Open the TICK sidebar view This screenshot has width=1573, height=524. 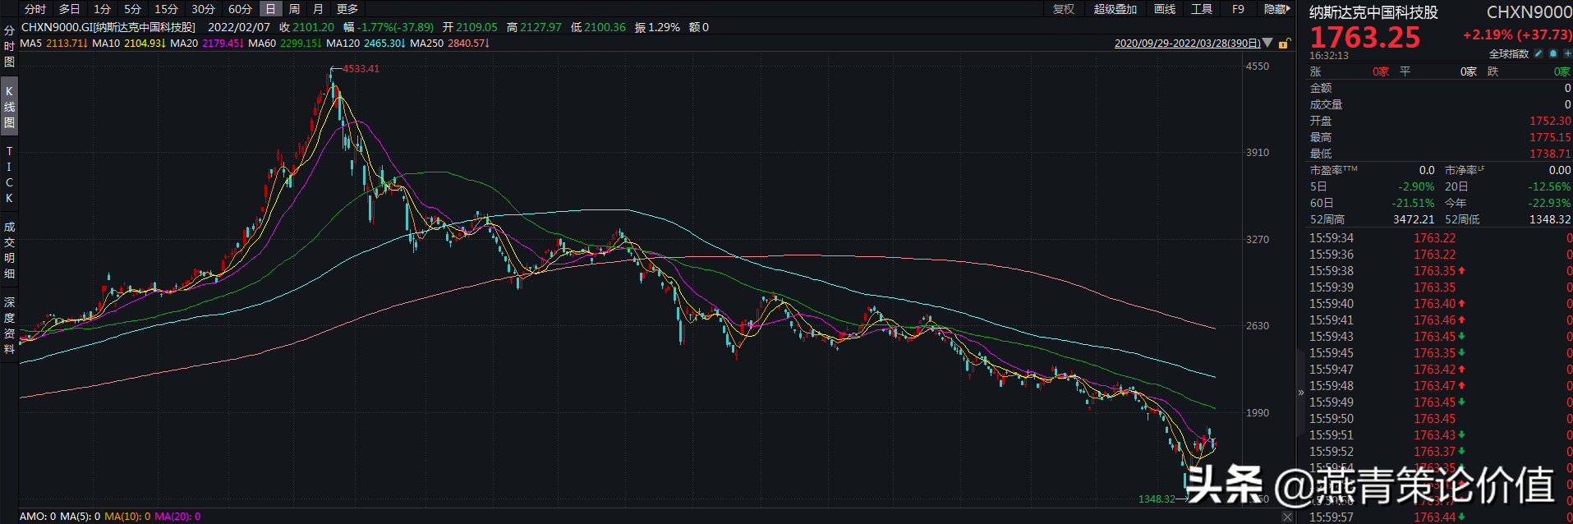click(x=9, y=174)
